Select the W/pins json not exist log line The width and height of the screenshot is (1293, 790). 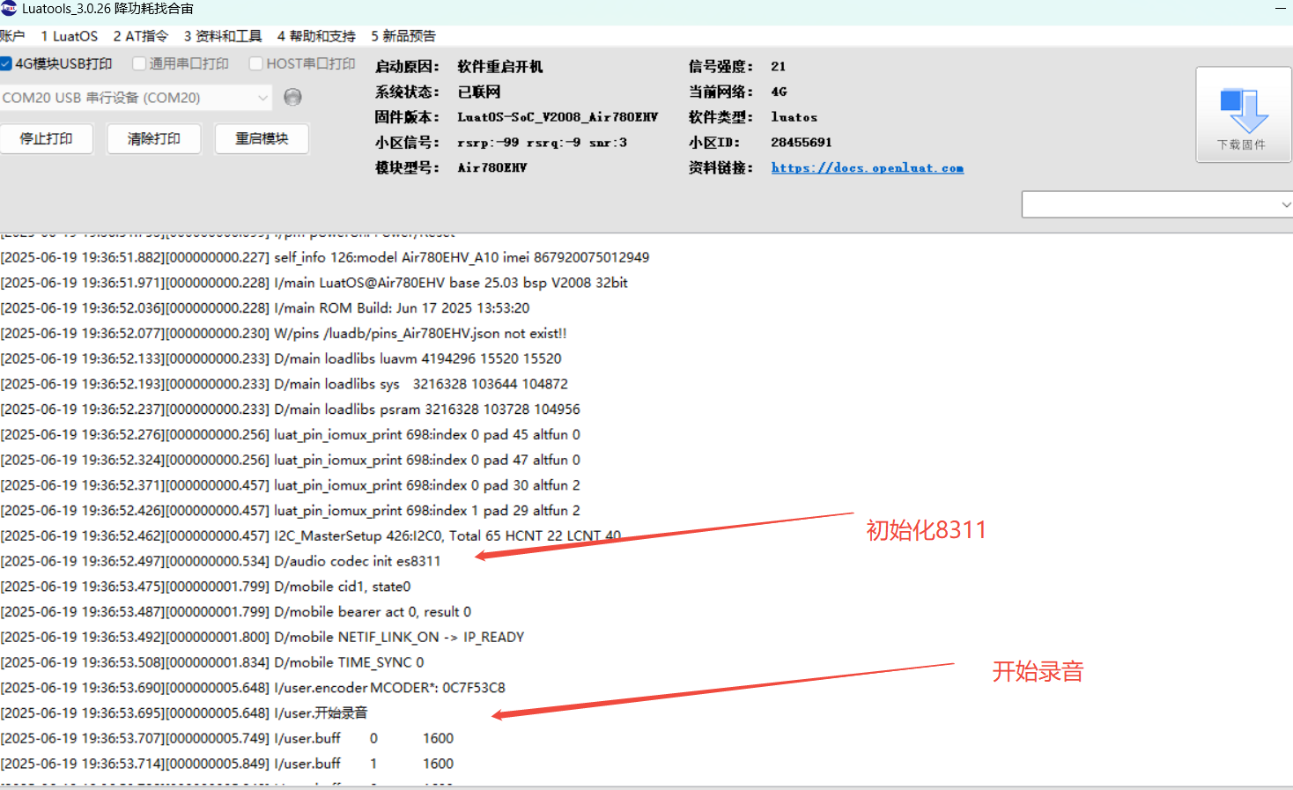284,333
